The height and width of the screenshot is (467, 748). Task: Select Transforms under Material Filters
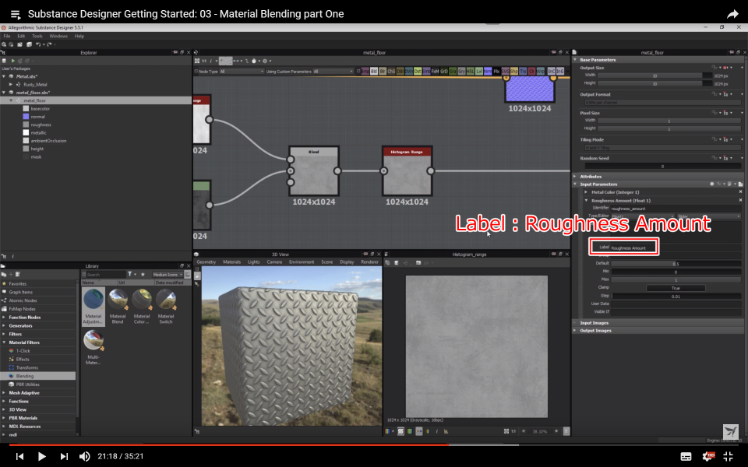tap(26, 368)
